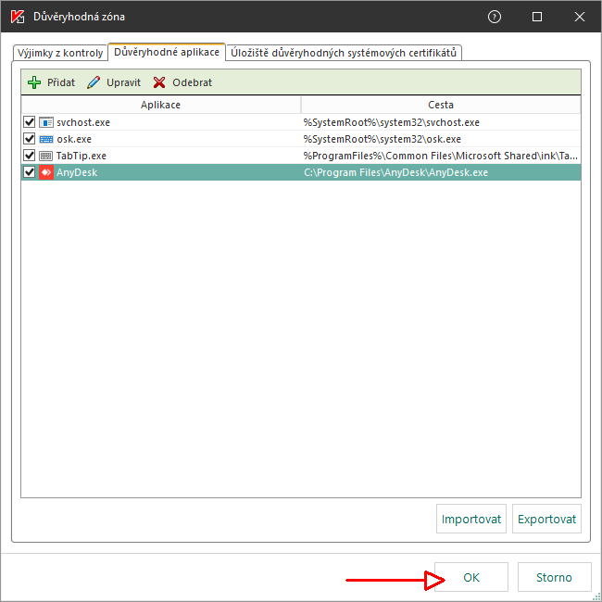The height and width of the screenshot is (602, 602).
Task: Click path %SystemRoot%\system32\osk.exe
Action: click(x=382, y=139)
